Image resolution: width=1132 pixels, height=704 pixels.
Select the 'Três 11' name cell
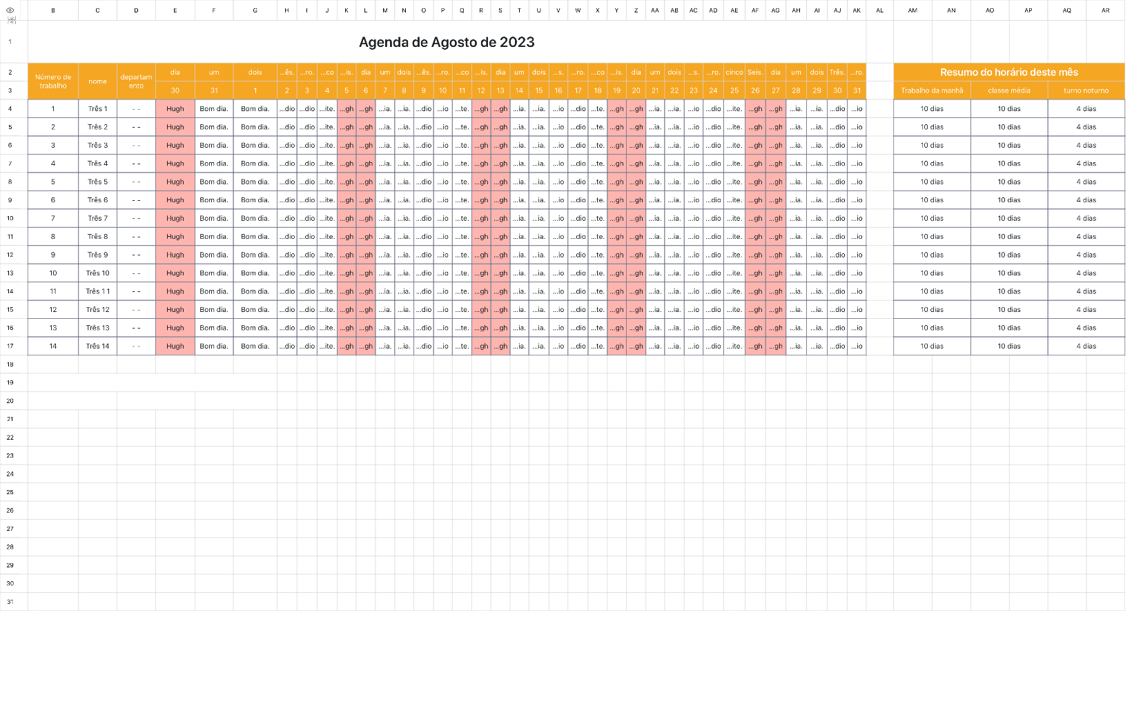97,291
